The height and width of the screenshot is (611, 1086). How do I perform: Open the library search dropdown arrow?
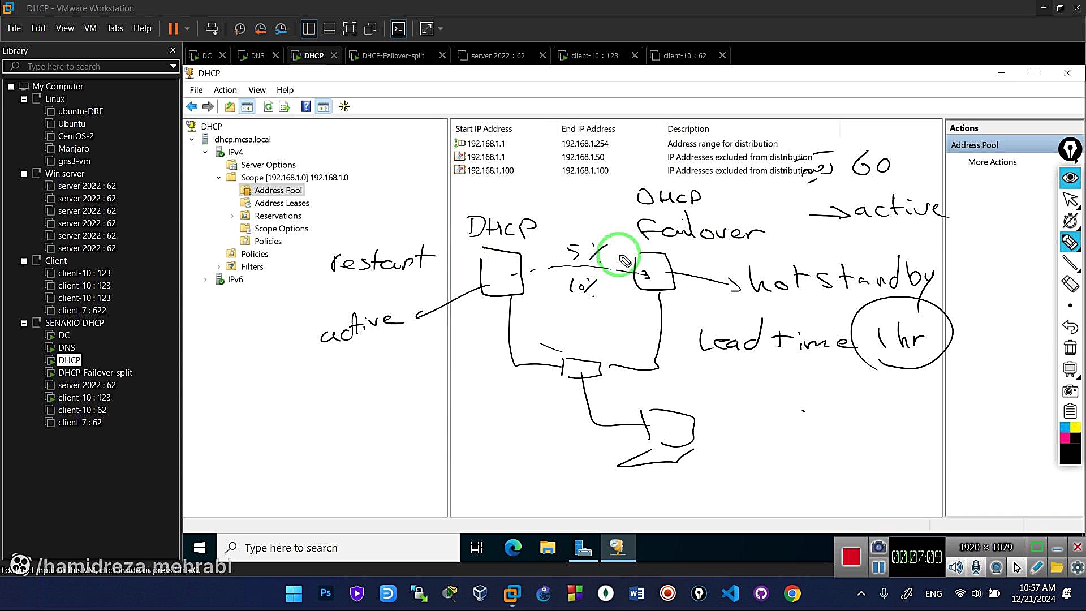173,66
